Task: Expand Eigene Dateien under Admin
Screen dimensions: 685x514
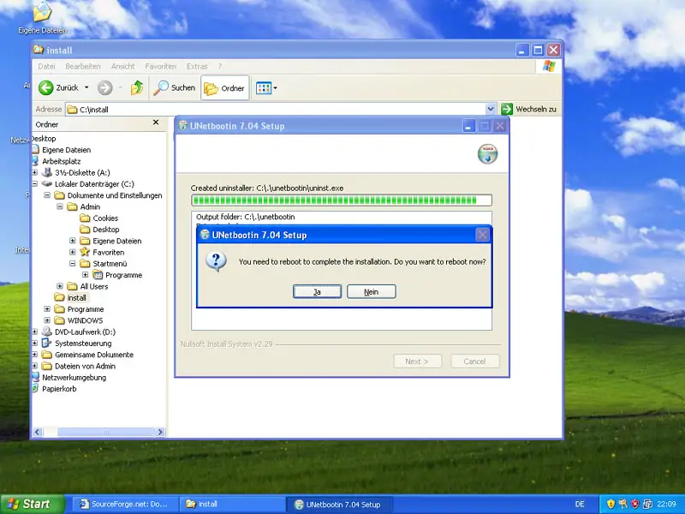Action: (73, 241)
